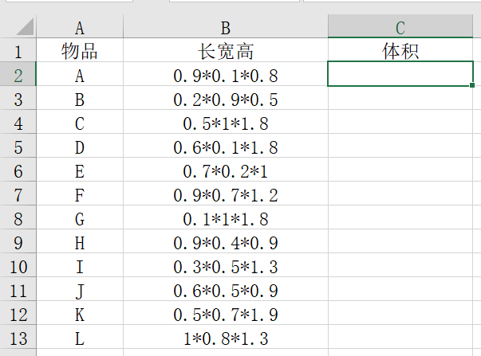This screenshot has height=356, width=481.
Task: Select row 1 header
Action: pos(18,50)
